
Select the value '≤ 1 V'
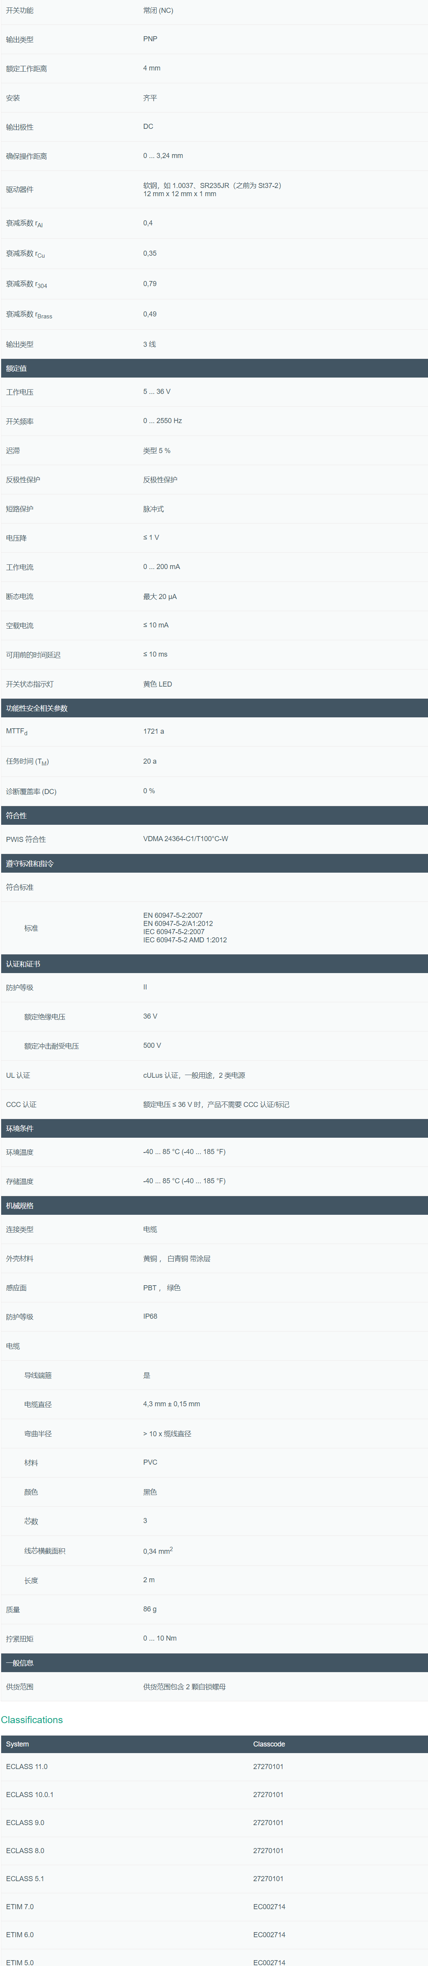coord(151,537)
